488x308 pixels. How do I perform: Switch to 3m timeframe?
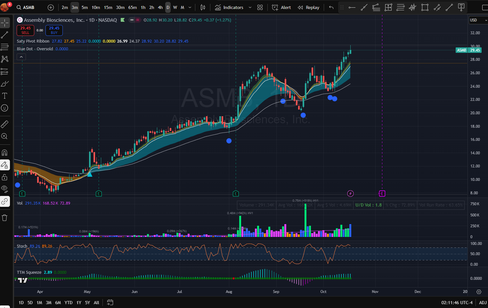(75, 7)
